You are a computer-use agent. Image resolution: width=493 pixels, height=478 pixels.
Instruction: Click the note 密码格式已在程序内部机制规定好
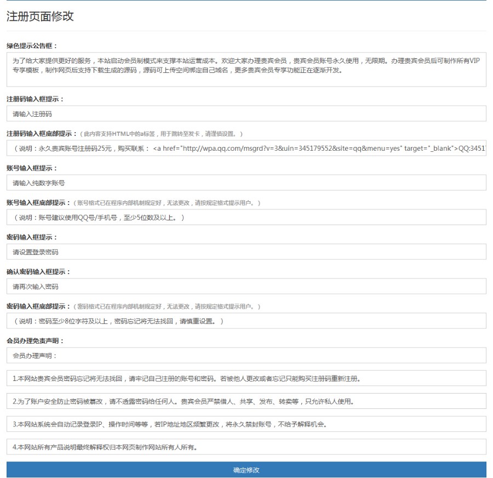tap(167, 306)
